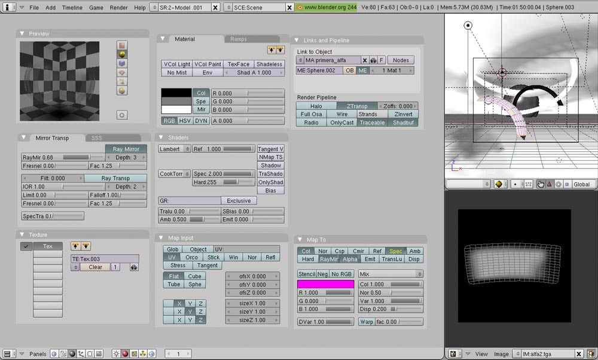The image size is (598, 360).
Task: Open the Render menu
Action: point(118,8)
